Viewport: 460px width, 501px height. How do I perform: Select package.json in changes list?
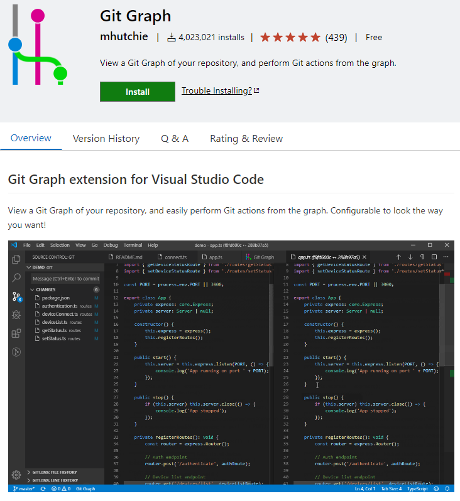(64, 298)
